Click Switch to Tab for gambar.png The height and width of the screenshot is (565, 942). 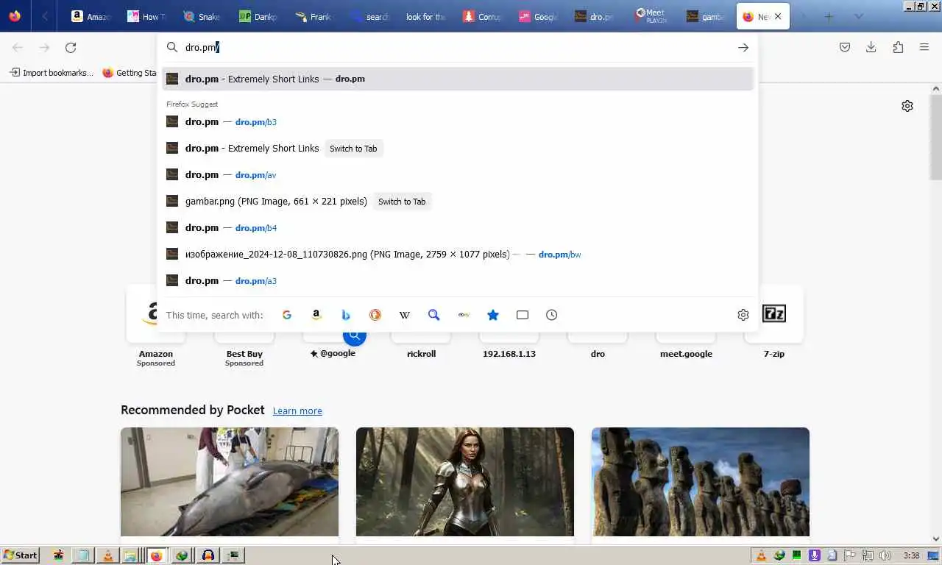tap(402, 202)
